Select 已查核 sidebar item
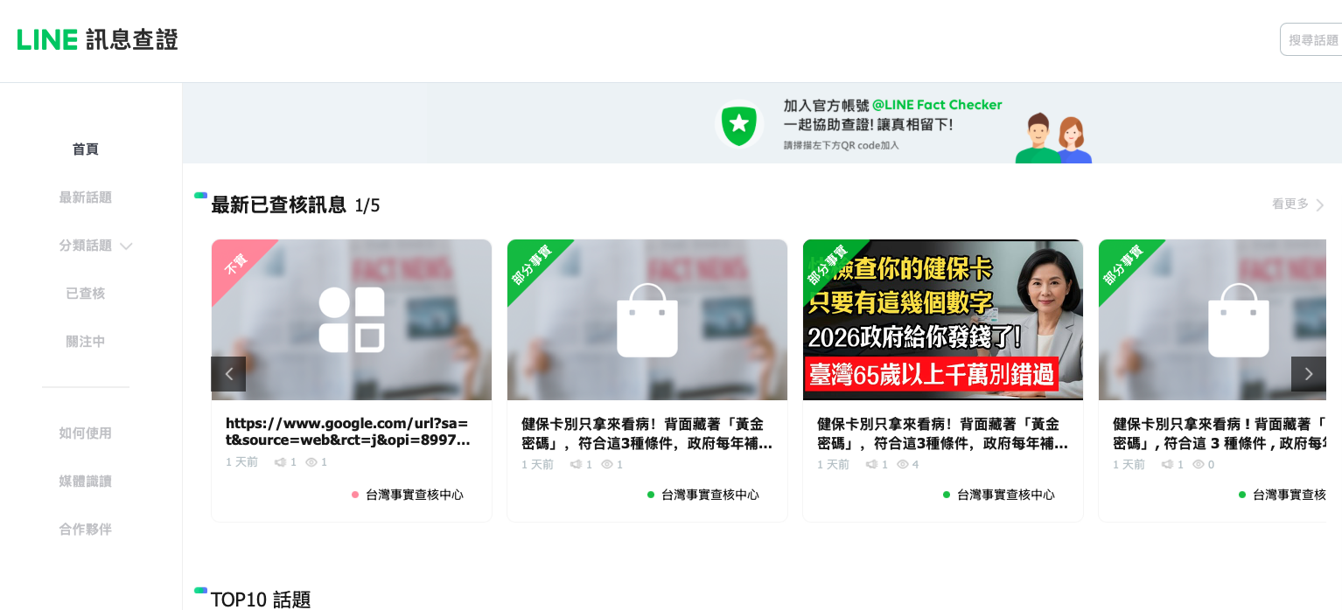This screenshot has height=610, width=1342. pos(86,294)
